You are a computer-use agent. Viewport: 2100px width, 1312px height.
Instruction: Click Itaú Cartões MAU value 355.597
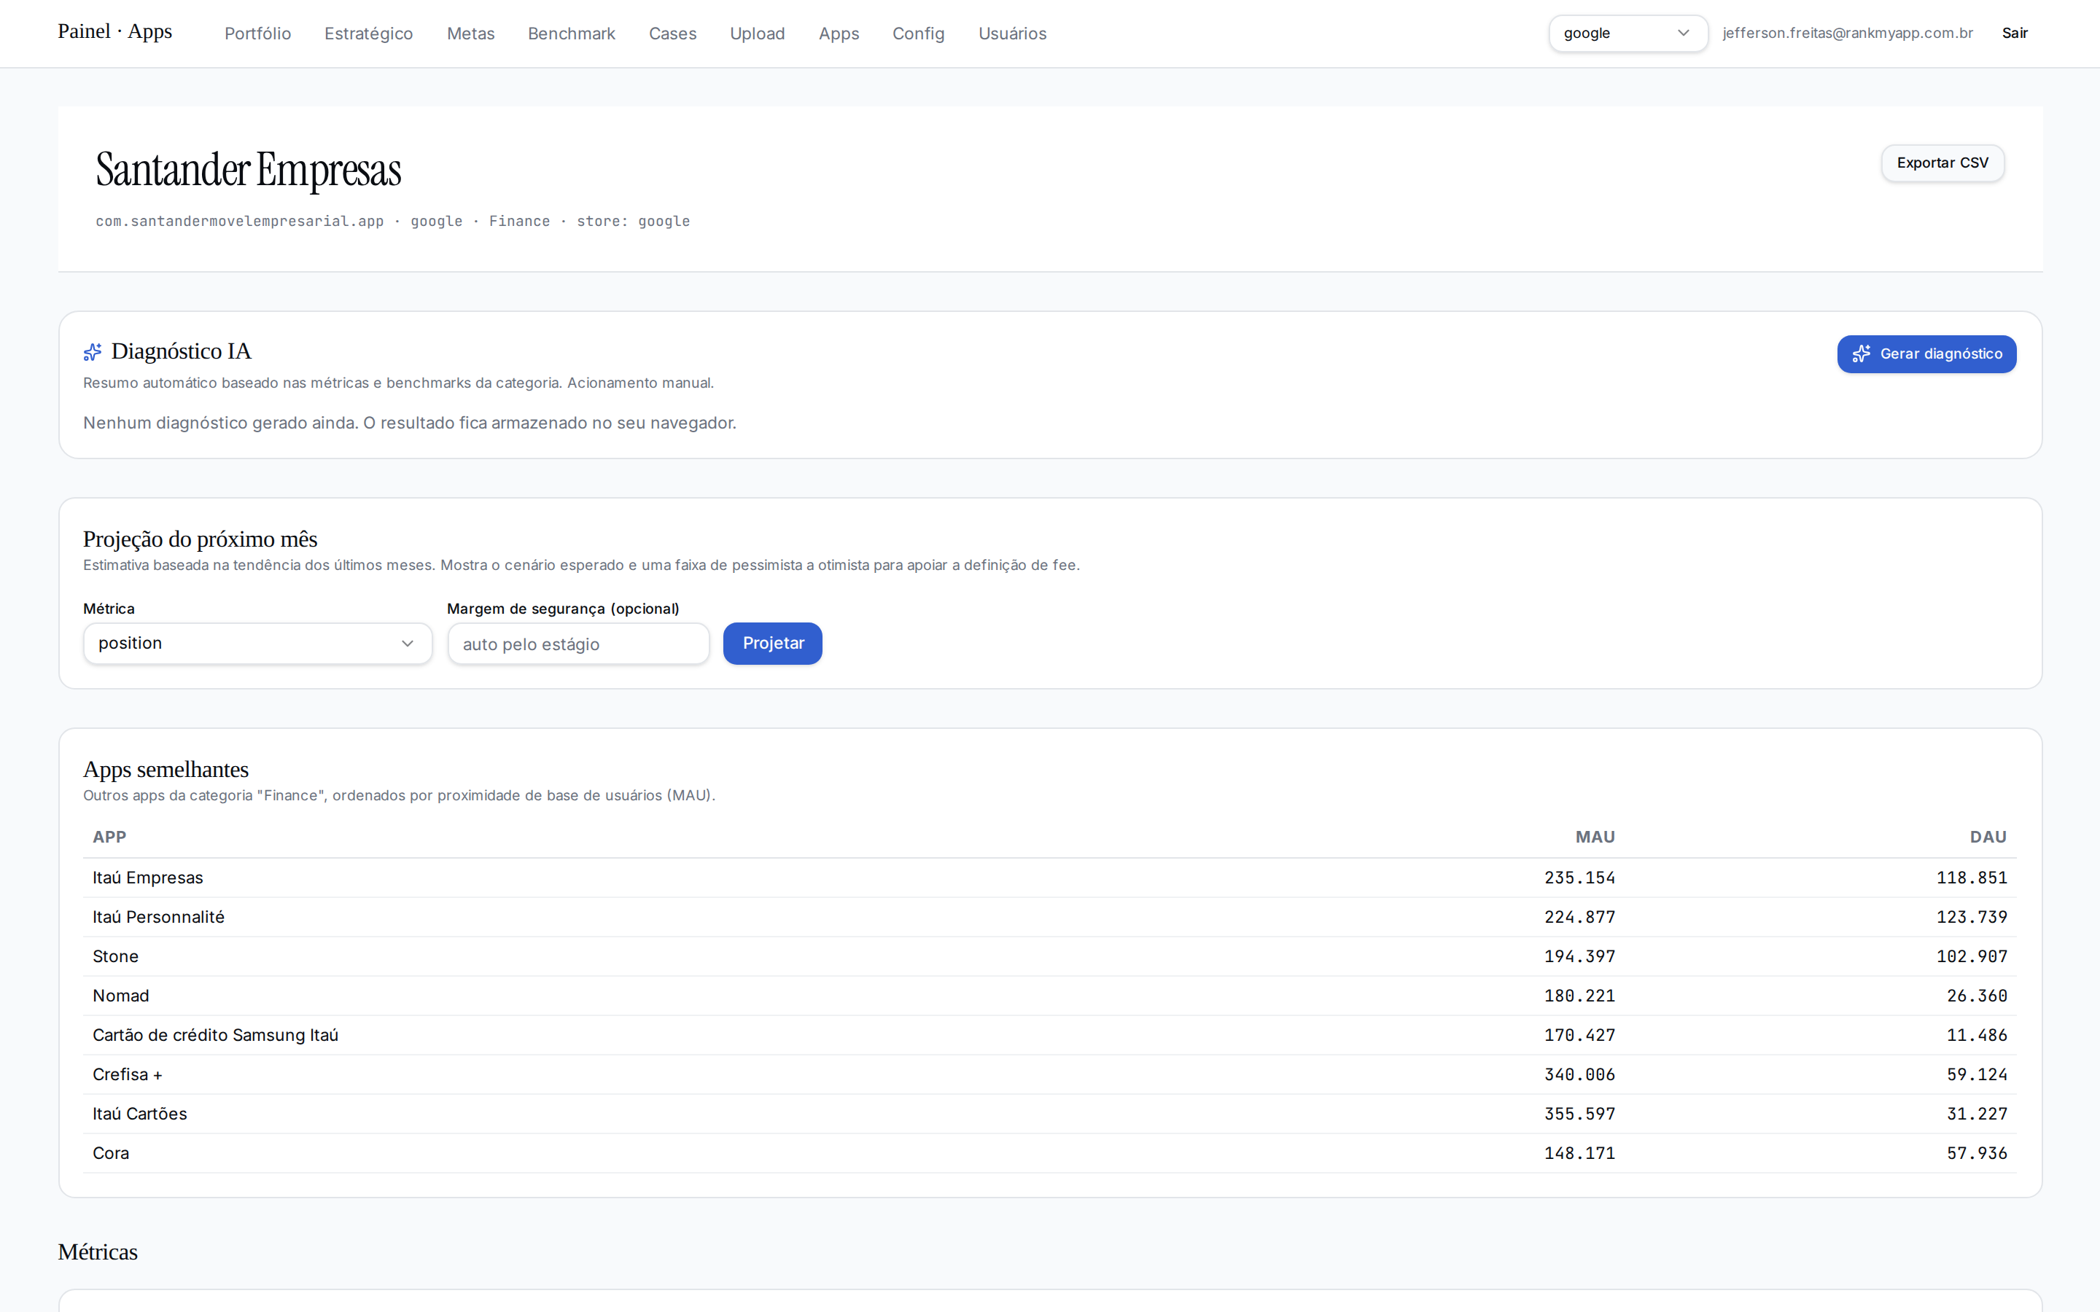click(x=1579, y=1113)
